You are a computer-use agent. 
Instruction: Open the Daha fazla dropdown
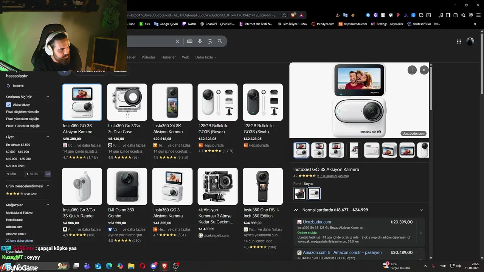(206, 57)
